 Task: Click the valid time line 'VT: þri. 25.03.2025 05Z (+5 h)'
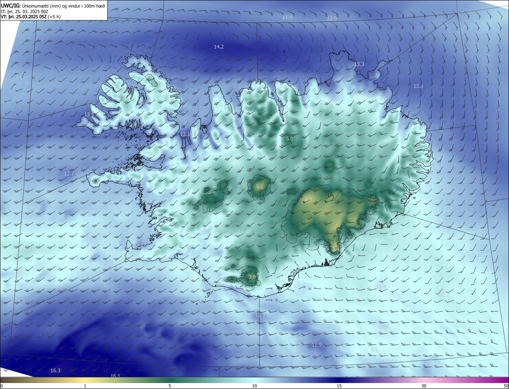coord(31,17)
